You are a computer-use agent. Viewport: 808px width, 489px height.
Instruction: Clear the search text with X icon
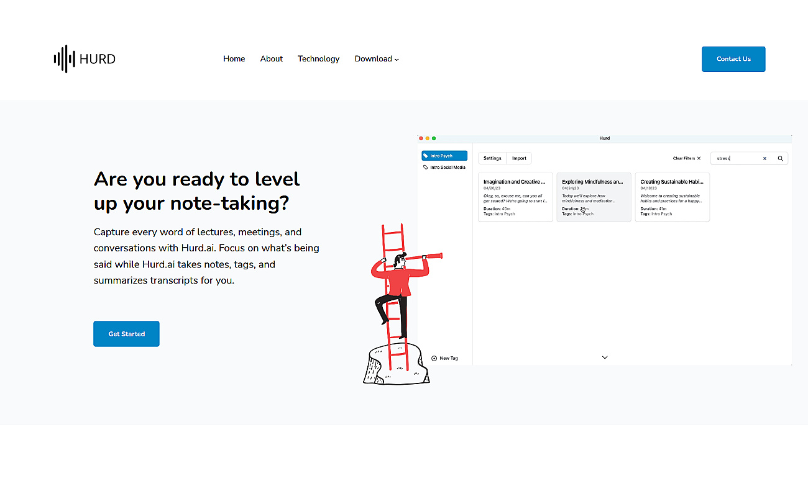[764, 158]
